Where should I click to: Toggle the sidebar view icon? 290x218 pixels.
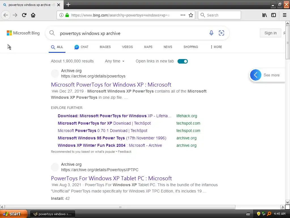tap(274, 15)
